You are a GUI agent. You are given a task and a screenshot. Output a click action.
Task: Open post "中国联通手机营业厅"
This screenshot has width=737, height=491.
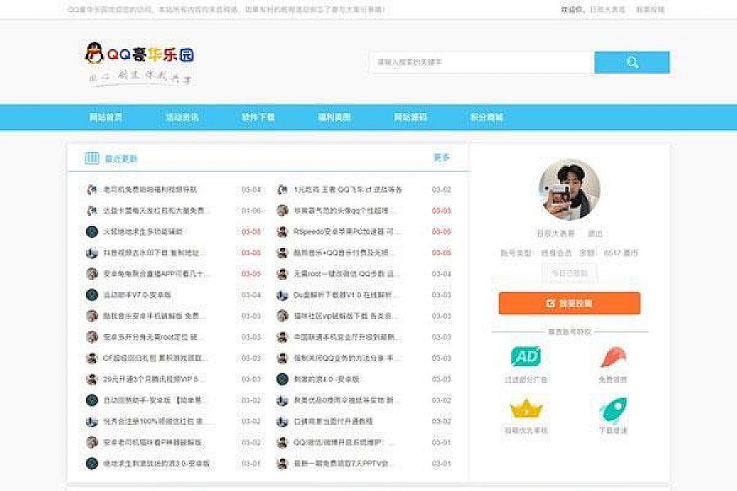coord(346,337)
